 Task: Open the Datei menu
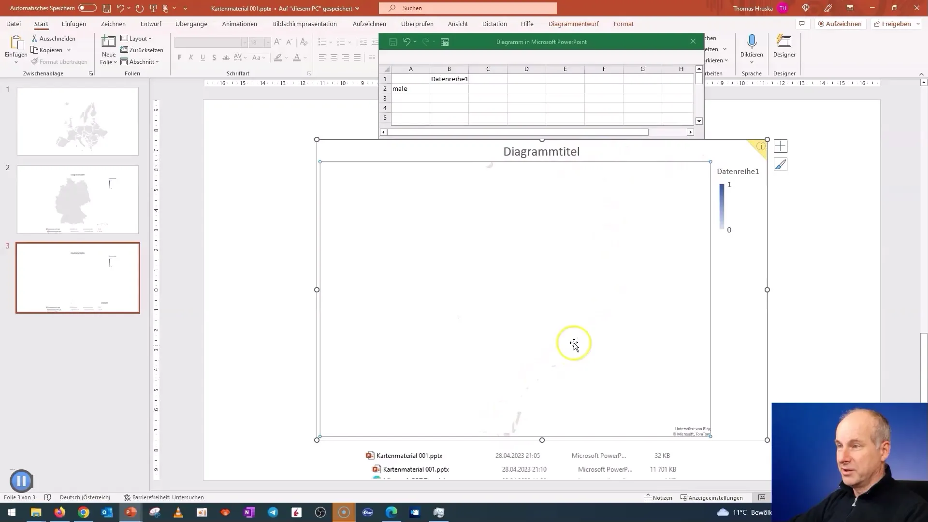(x=14, y=24)
